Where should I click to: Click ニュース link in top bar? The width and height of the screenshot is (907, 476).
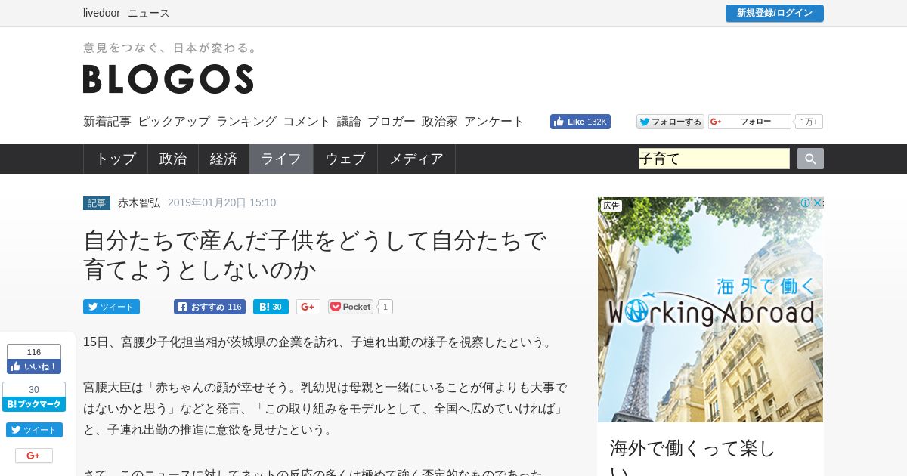point(149,13)
